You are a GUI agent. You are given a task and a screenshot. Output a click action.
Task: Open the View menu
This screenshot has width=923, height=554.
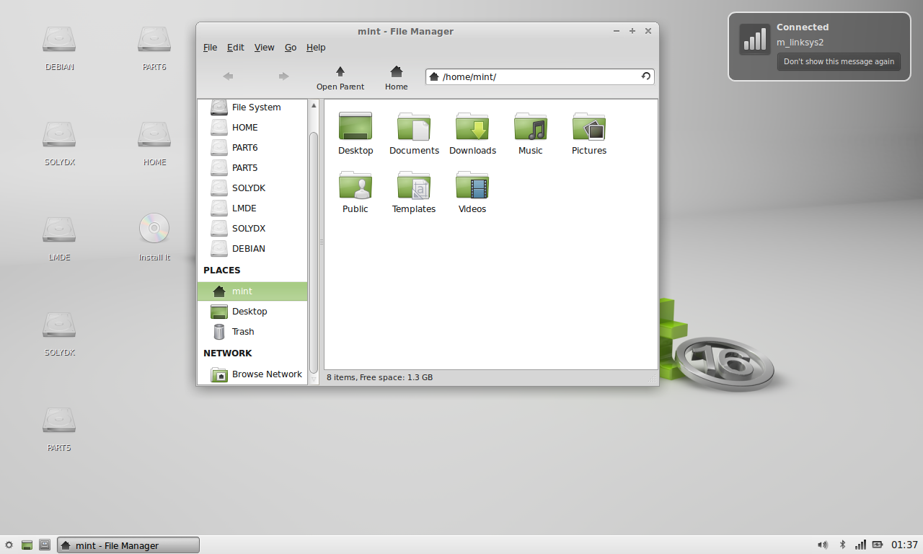(x=264, y=48)
